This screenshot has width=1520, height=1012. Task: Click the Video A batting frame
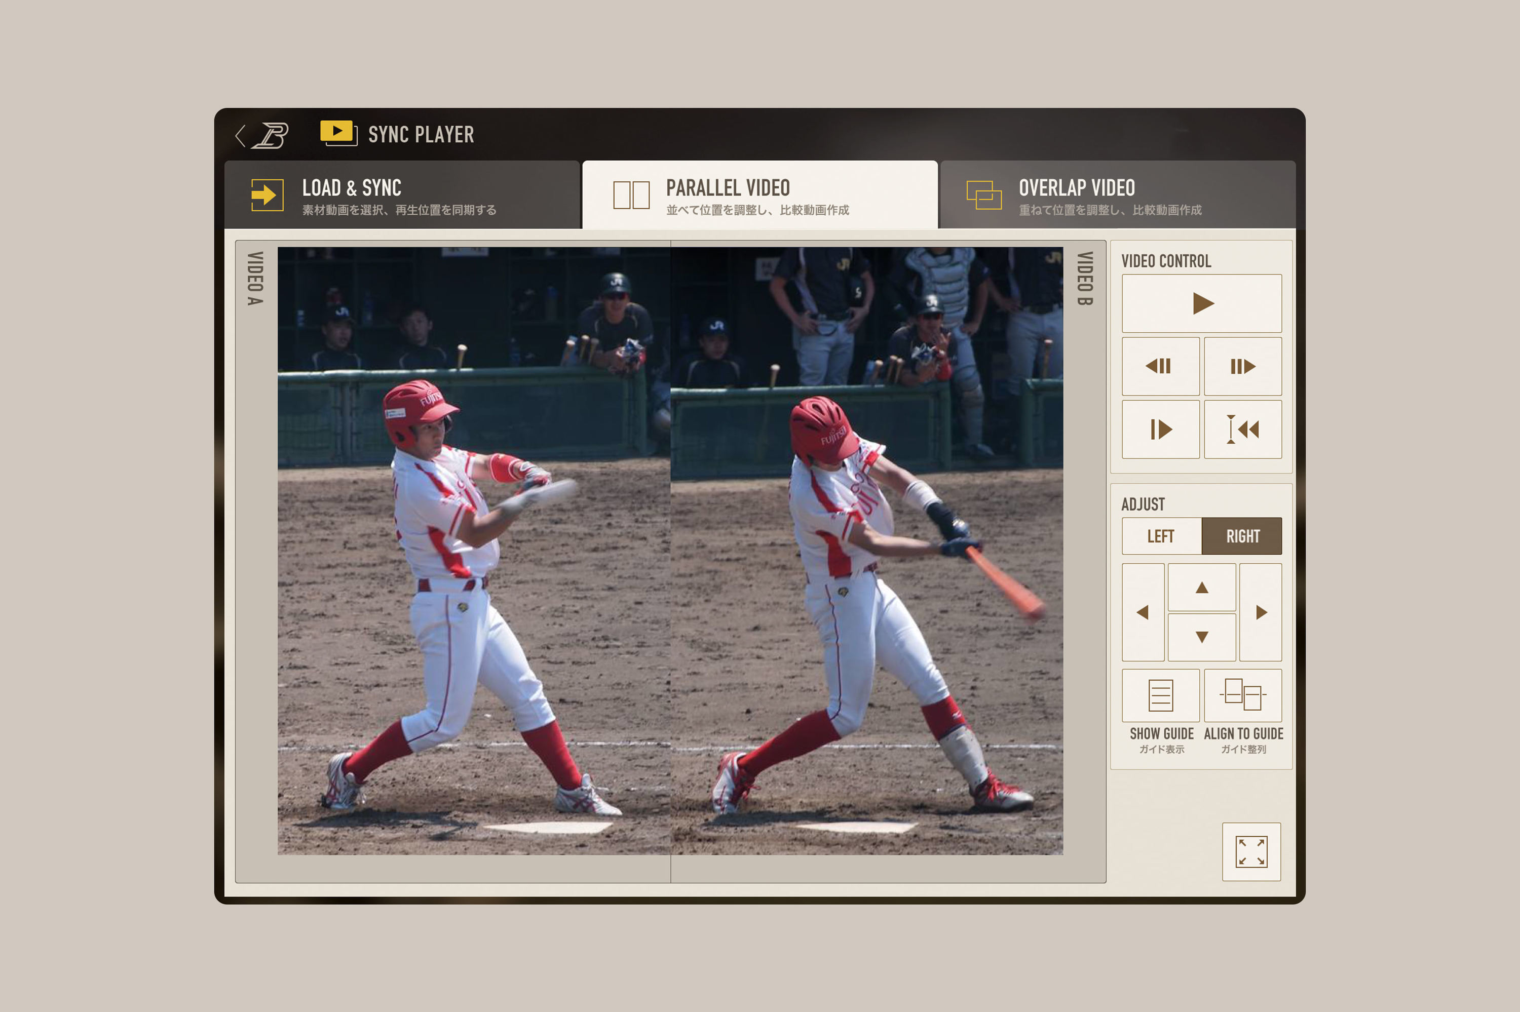473,550
